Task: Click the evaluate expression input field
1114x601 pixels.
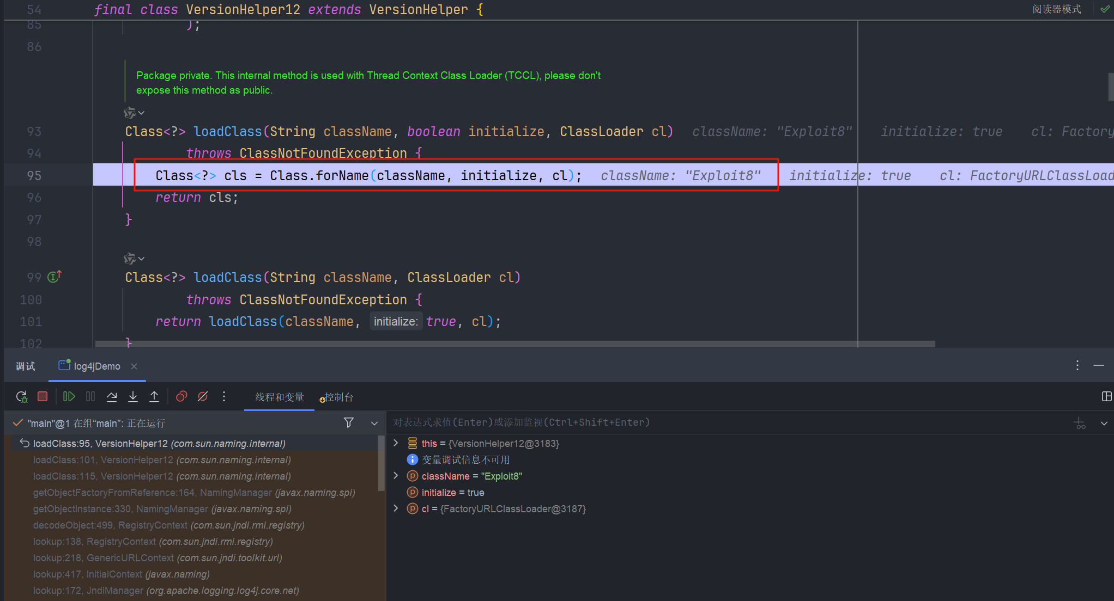Action: click(x=728, y=422)
